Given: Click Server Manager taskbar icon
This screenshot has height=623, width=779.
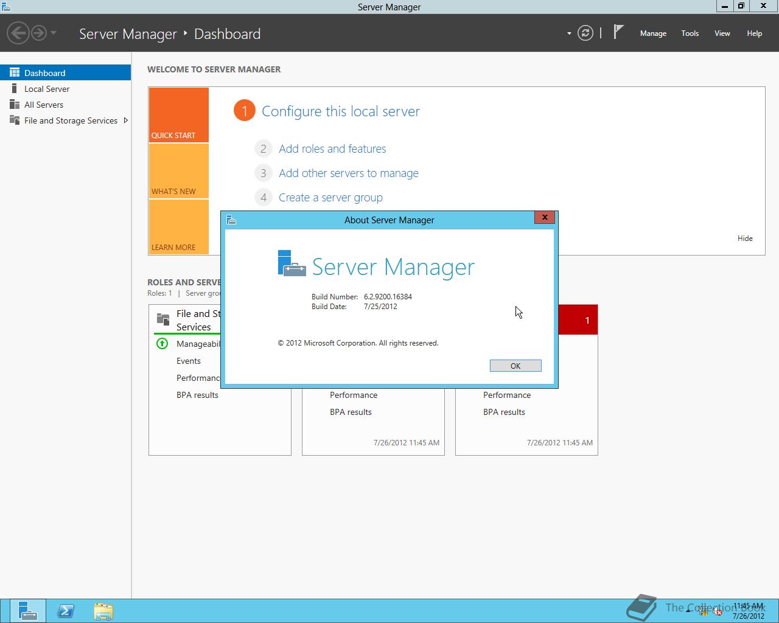Looking at the screenshot, I should (x=27, y=611).
